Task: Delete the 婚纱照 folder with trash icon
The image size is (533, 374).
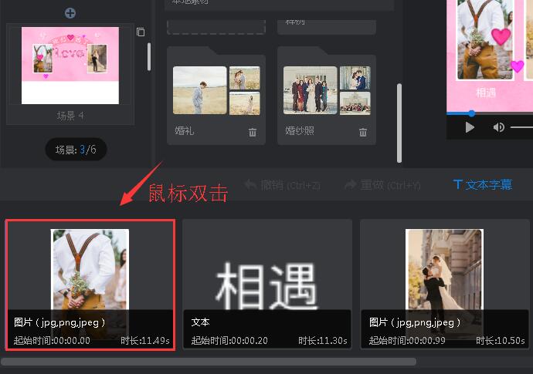Action: click(x=363, y=132)
